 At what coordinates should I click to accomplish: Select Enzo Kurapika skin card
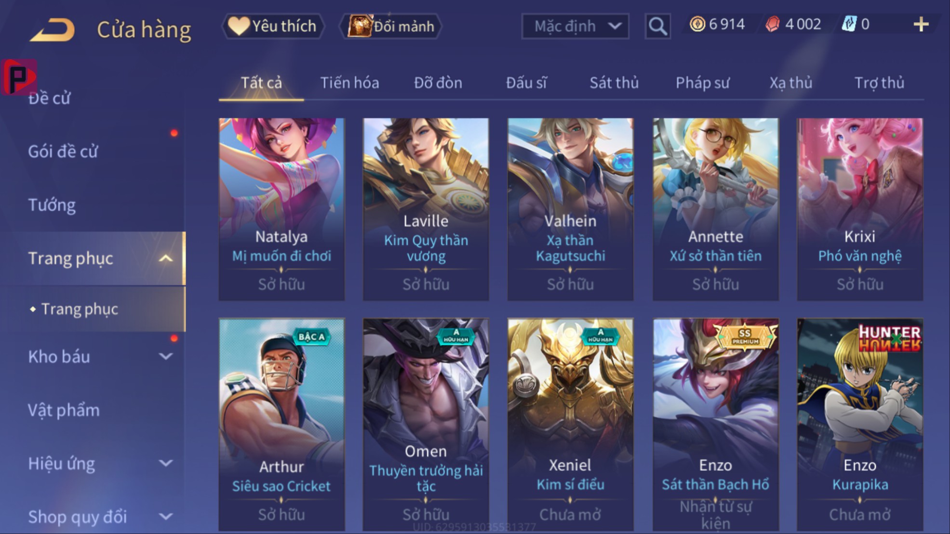(860, 425)
